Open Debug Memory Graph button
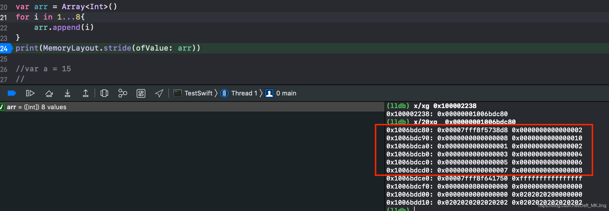The height and width of the screenshot is (211, 609). coord(123,93)
